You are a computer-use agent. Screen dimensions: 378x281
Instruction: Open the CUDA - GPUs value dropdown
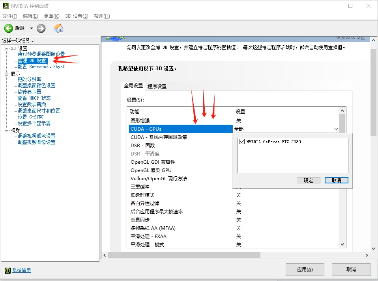[x=336, y=129]
